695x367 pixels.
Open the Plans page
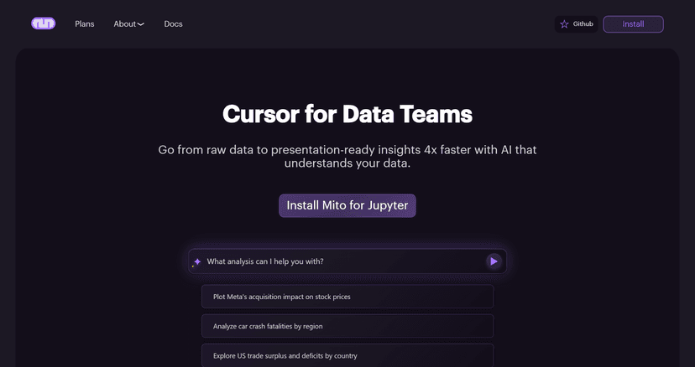(85, 24)
